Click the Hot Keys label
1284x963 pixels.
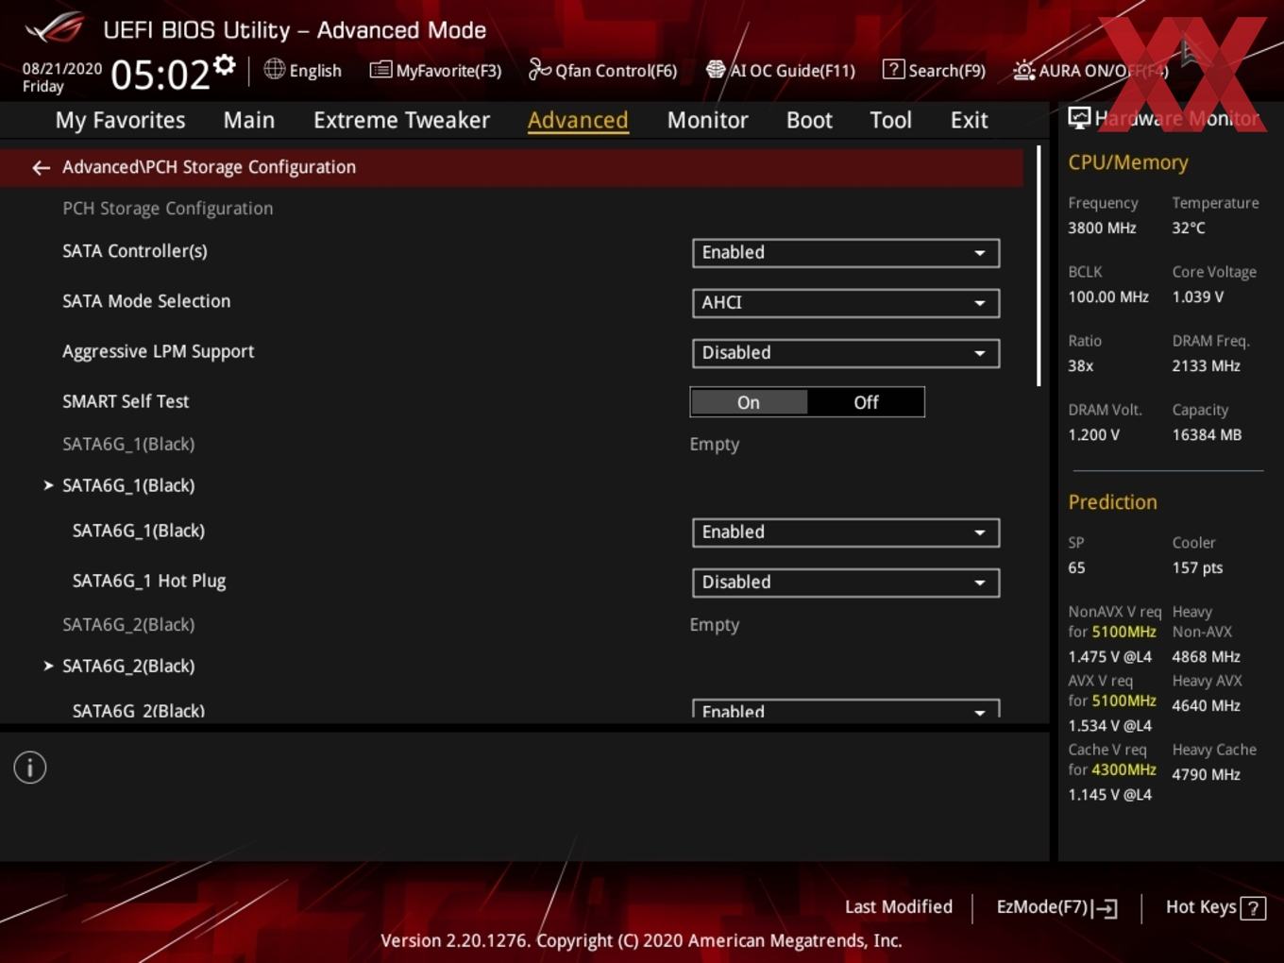click(1201, 907)
